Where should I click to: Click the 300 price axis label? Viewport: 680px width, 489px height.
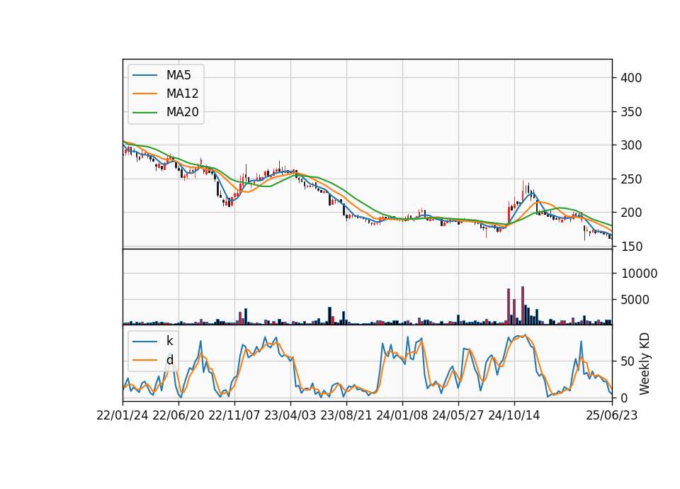[x=631, y=145]
